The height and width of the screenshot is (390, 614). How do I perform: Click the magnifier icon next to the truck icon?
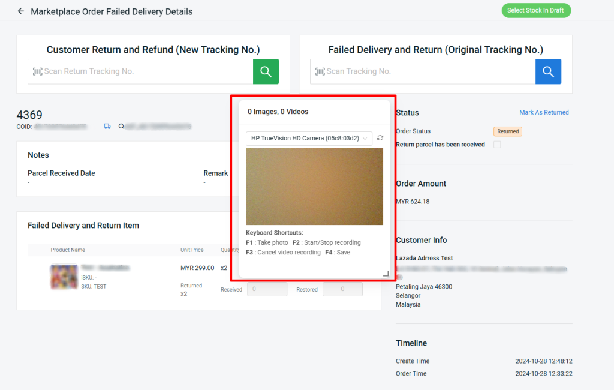(121, 127)
